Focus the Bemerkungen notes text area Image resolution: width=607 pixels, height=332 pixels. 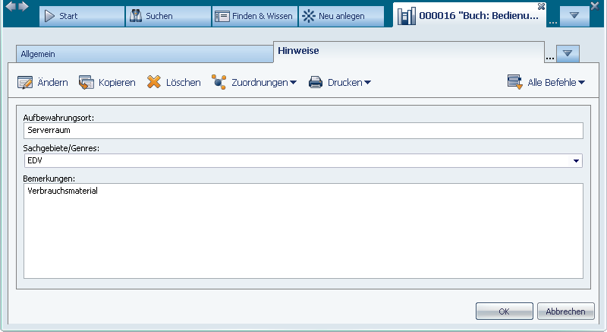(303, 230)
